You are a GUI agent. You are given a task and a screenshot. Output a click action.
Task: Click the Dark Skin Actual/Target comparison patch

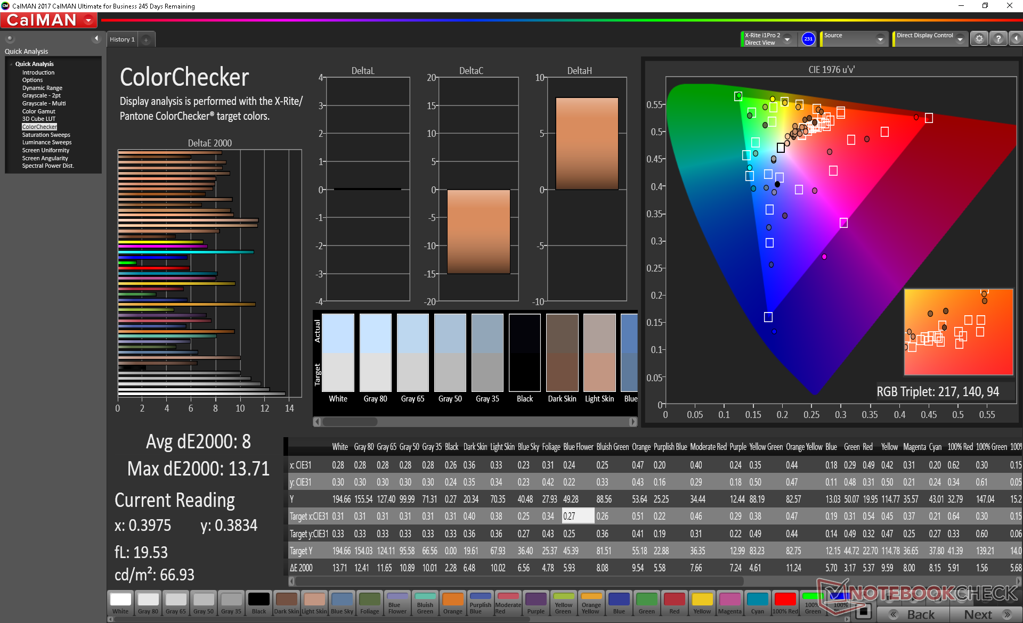tap(562, 353)
